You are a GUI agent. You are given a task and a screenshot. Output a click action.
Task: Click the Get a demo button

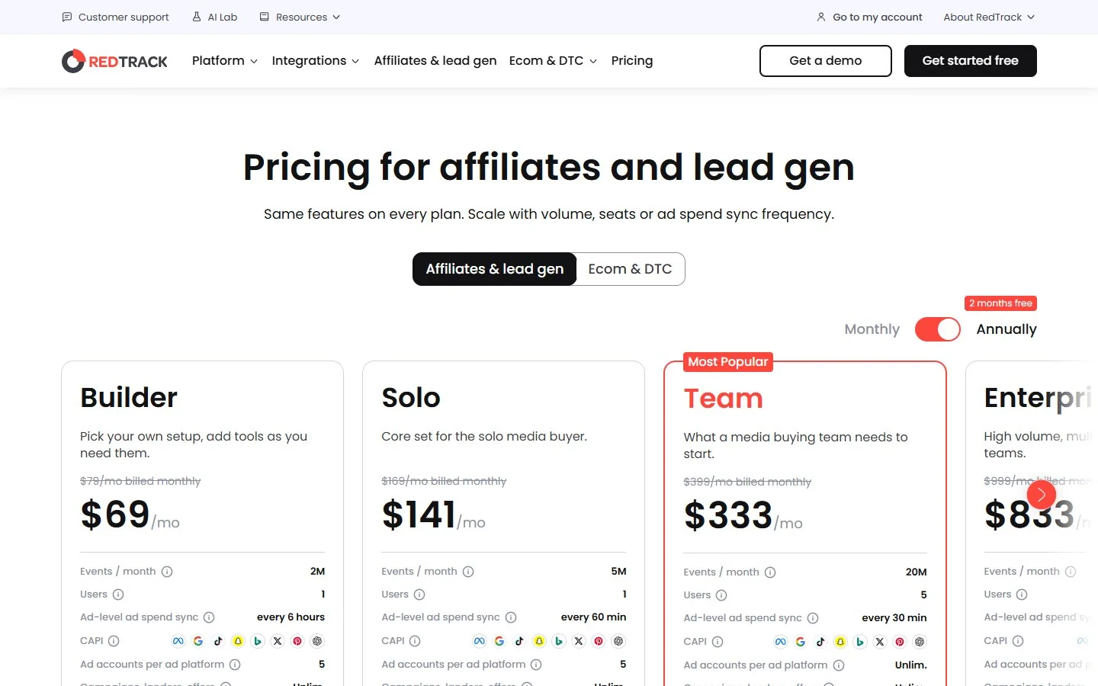tap(826, 61)
